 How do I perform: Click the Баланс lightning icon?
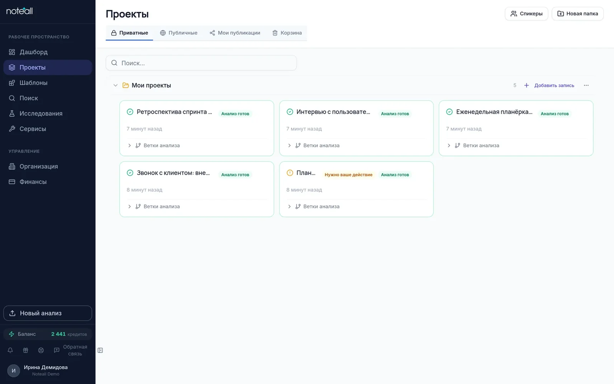coord(12,334)
